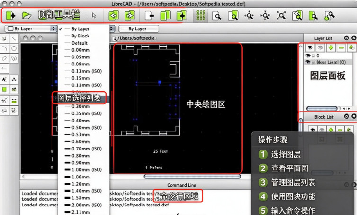
Task: Select the Modify tool in left toolbox
Action: click(x=4, y=101)
